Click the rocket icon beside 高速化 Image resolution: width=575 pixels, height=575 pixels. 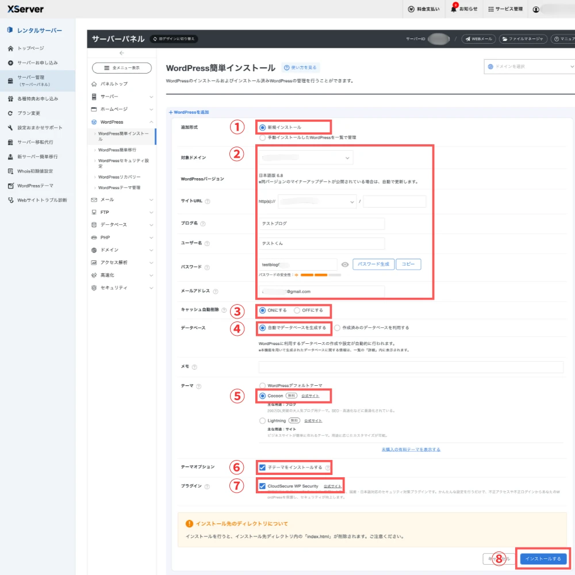[94, 275]
